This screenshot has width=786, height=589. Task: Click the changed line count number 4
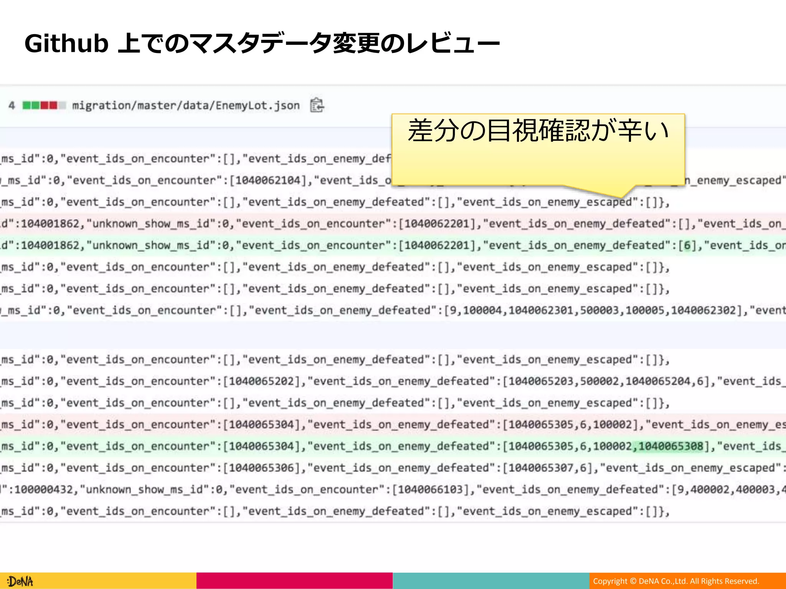pos(12,105)
